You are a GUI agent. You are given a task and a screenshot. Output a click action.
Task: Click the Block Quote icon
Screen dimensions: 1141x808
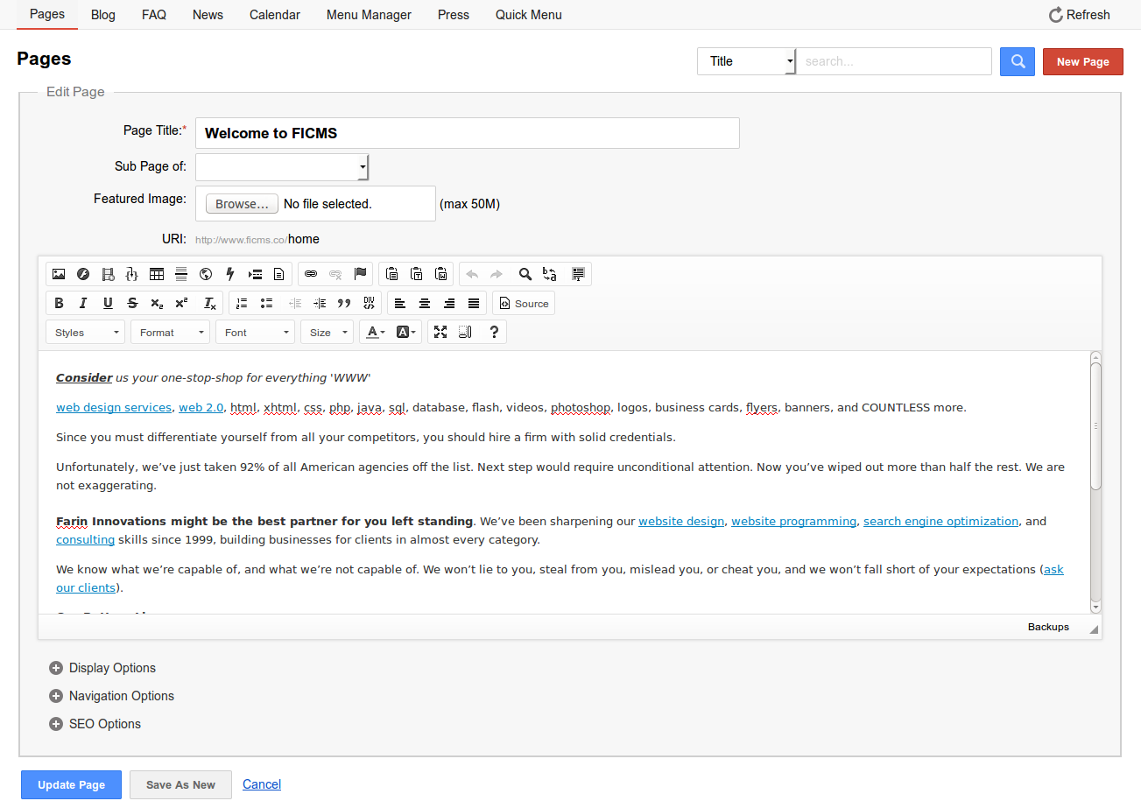[344, 304]
